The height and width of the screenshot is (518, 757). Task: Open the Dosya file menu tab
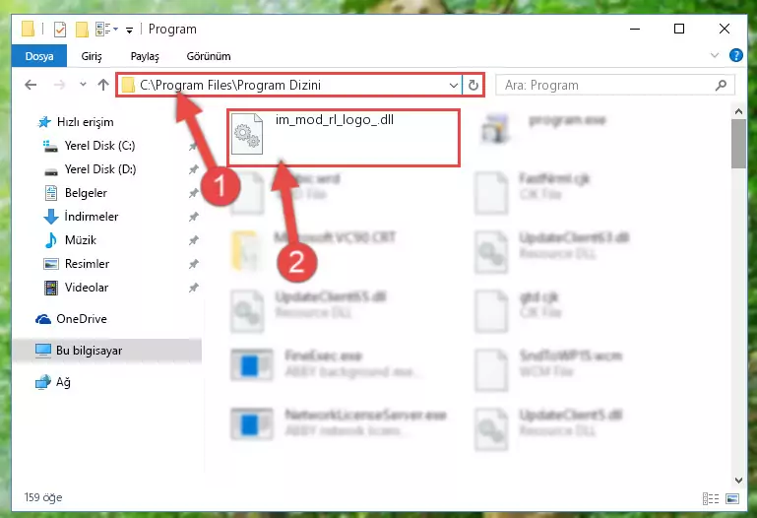pyautogui.click(x=39, y=56)
